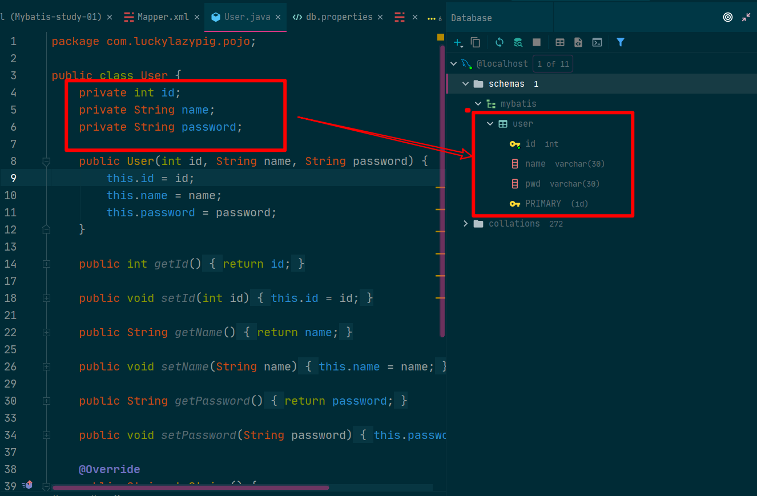Open Data Source Properties icon
This screenshot has width=757, height=496.
[x=518, y=42]
